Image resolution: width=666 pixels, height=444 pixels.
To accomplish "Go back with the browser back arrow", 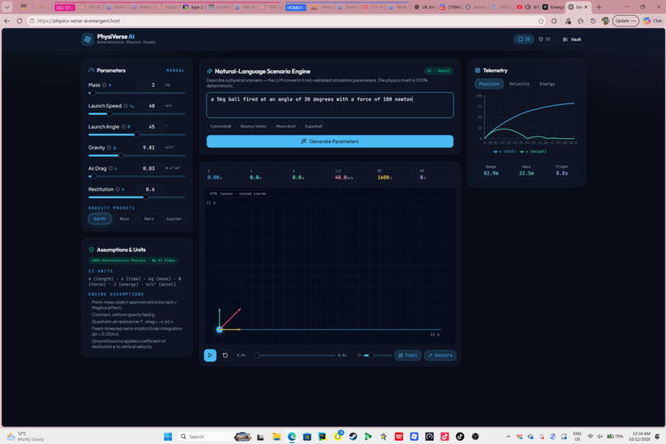I will coord(7,21).
